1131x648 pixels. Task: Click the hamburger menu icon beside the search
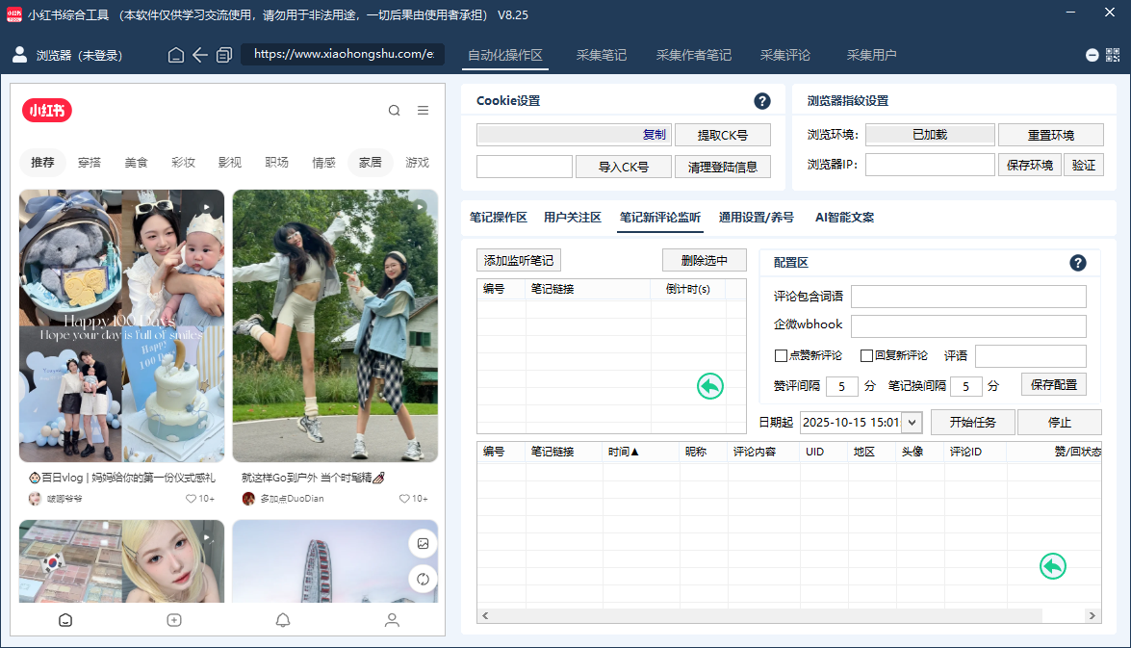pyautogui.click(x=423, y=110)
